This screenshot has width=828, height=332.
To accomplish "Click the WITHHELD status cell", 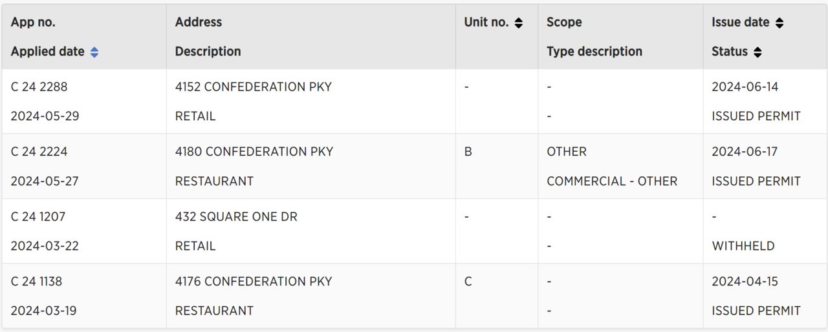I will 743,246.
